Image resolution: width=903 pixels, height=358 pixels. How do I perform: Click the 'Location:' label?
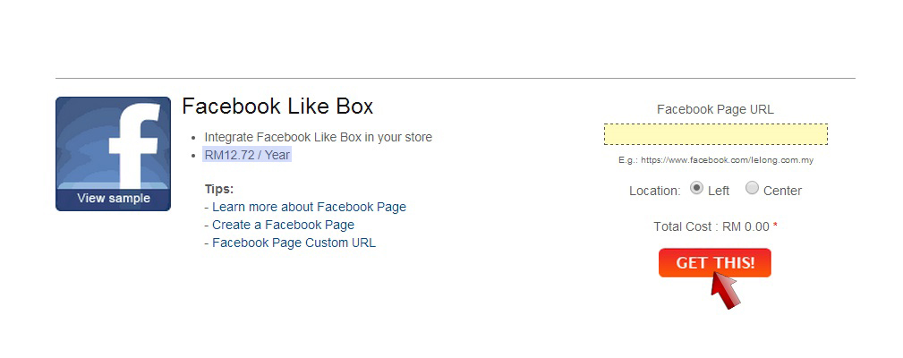655,192
